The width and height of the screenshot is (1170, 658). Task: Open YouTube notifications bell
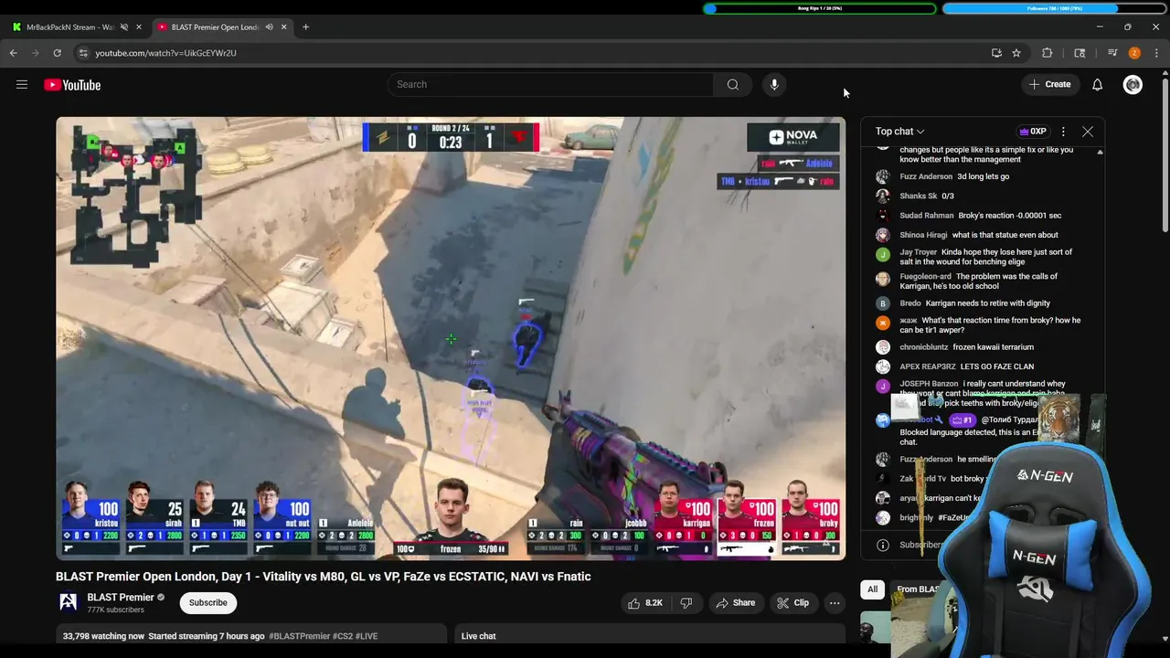pos(1097,85)
